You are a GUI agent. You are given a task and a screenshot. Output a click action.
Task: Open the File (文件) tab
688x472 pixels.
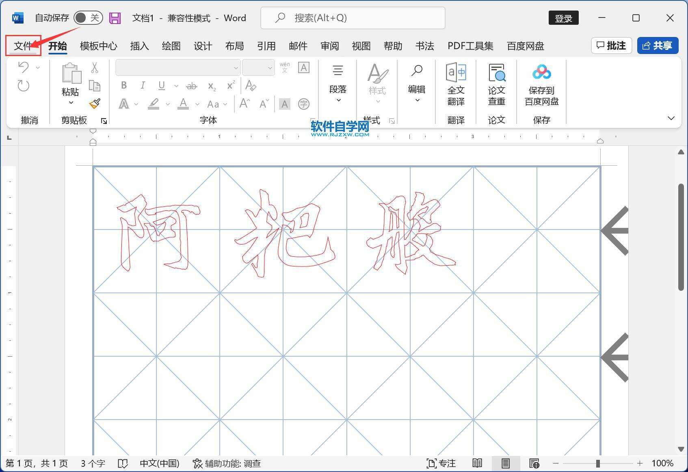pyautogui.click(x=23, y=46)
